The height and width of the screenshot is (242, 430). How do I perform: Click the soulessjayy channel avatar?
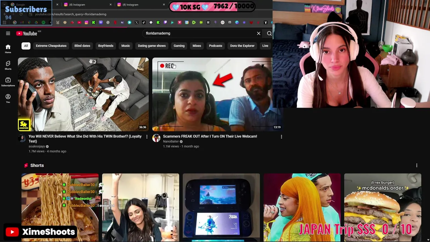click(x=22, y=138)
